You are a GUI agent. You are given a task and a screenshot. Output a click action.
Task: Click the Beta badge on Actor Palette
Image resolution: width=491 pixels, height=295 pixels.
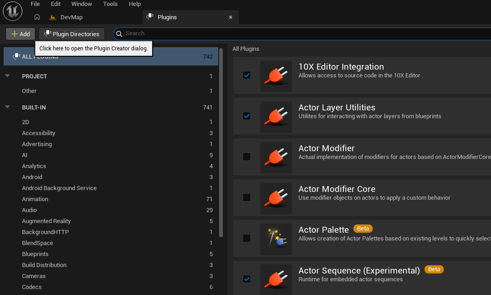363,229
